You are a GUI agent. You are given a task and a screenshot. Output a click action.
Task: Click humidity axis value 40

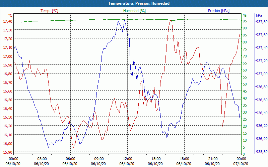coord(245,98)
